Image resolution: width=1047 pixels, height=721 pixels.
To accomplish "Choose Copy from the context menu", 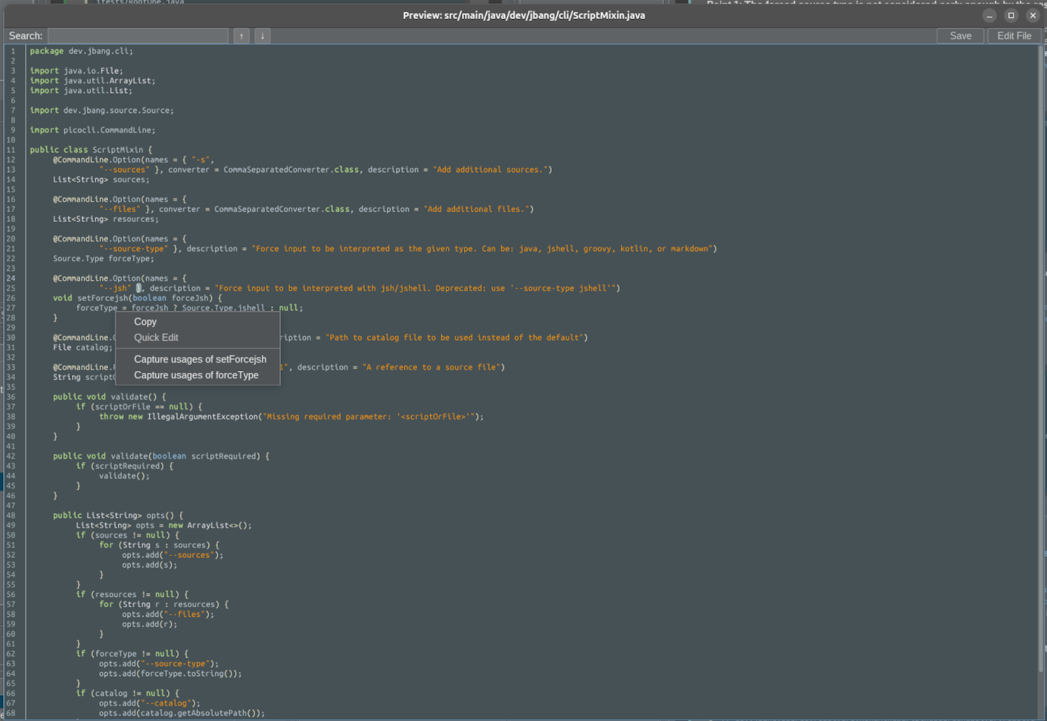I will coord(145,322).
